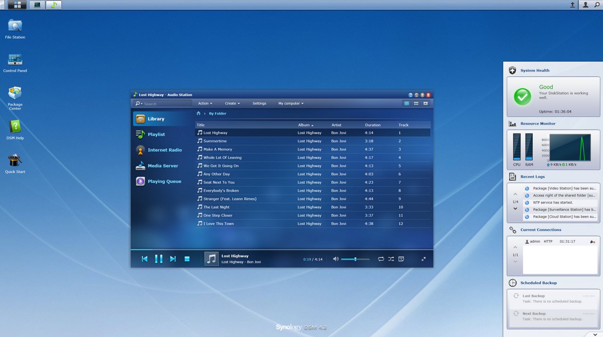603x337 pixels.
Task: Open the upload queue icon in taskbar
Action: (x=573, y=5)
